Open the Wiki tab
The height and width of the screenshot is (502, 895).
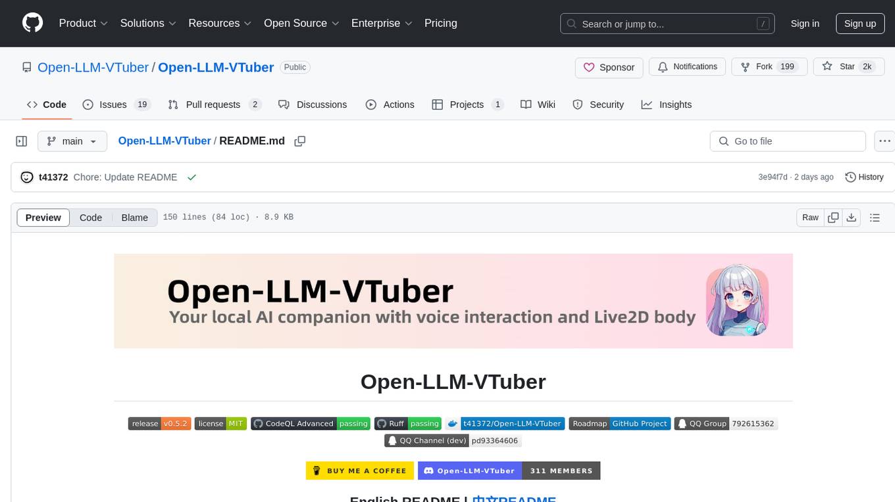click(x=538, y=104)
